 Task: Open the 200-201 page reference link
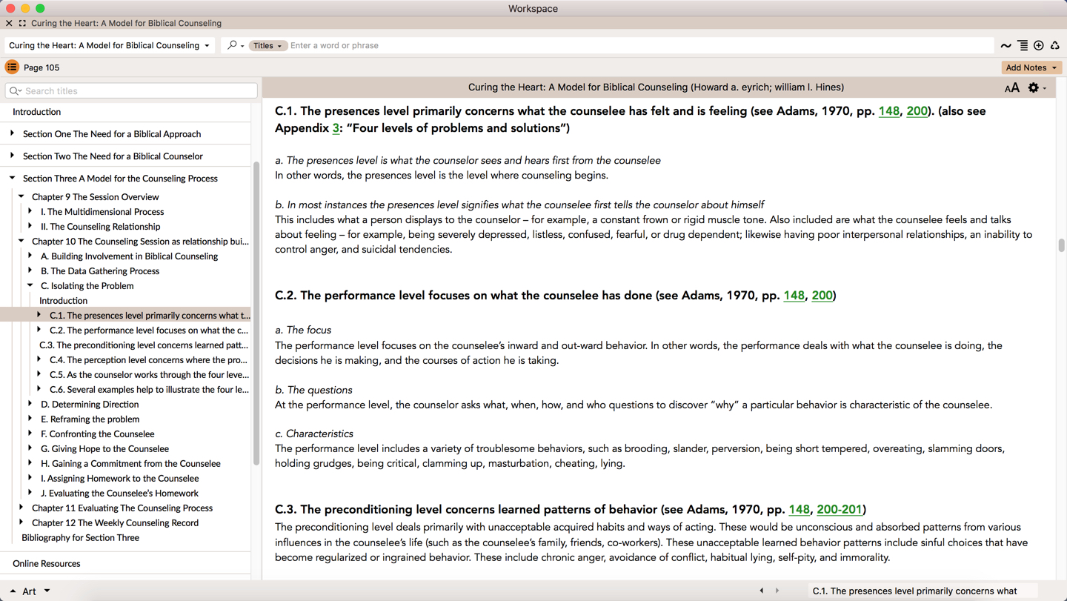point(839,510)
